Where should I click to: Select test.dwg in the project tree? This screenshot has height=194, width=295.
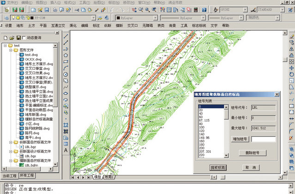pos(31,55)
